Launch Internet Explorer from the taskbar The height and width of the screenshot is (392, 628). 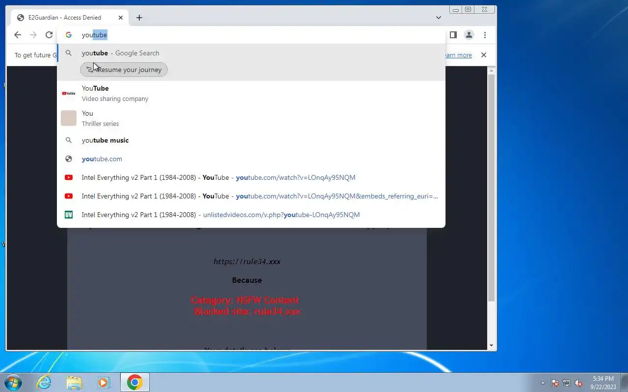44,382
